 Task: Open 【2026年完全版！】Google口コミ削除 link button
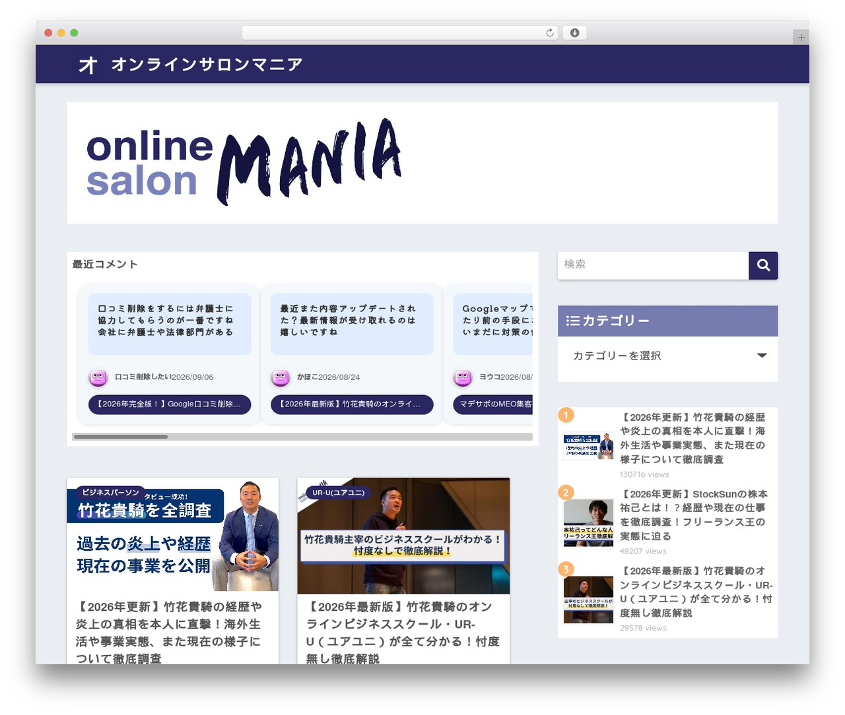[x=170, y=404]
